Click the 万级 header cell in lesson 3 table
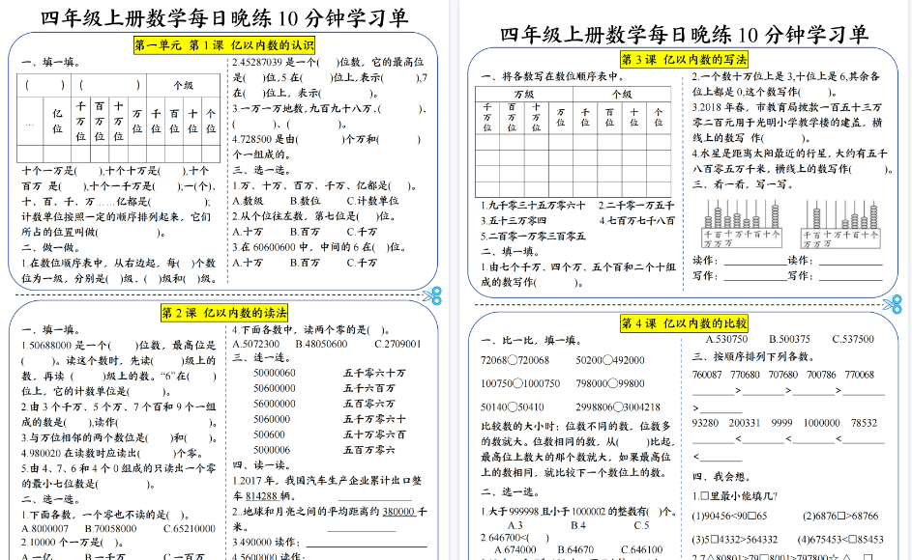The width and height of the screenshot is (912, 560). point(522,97)
